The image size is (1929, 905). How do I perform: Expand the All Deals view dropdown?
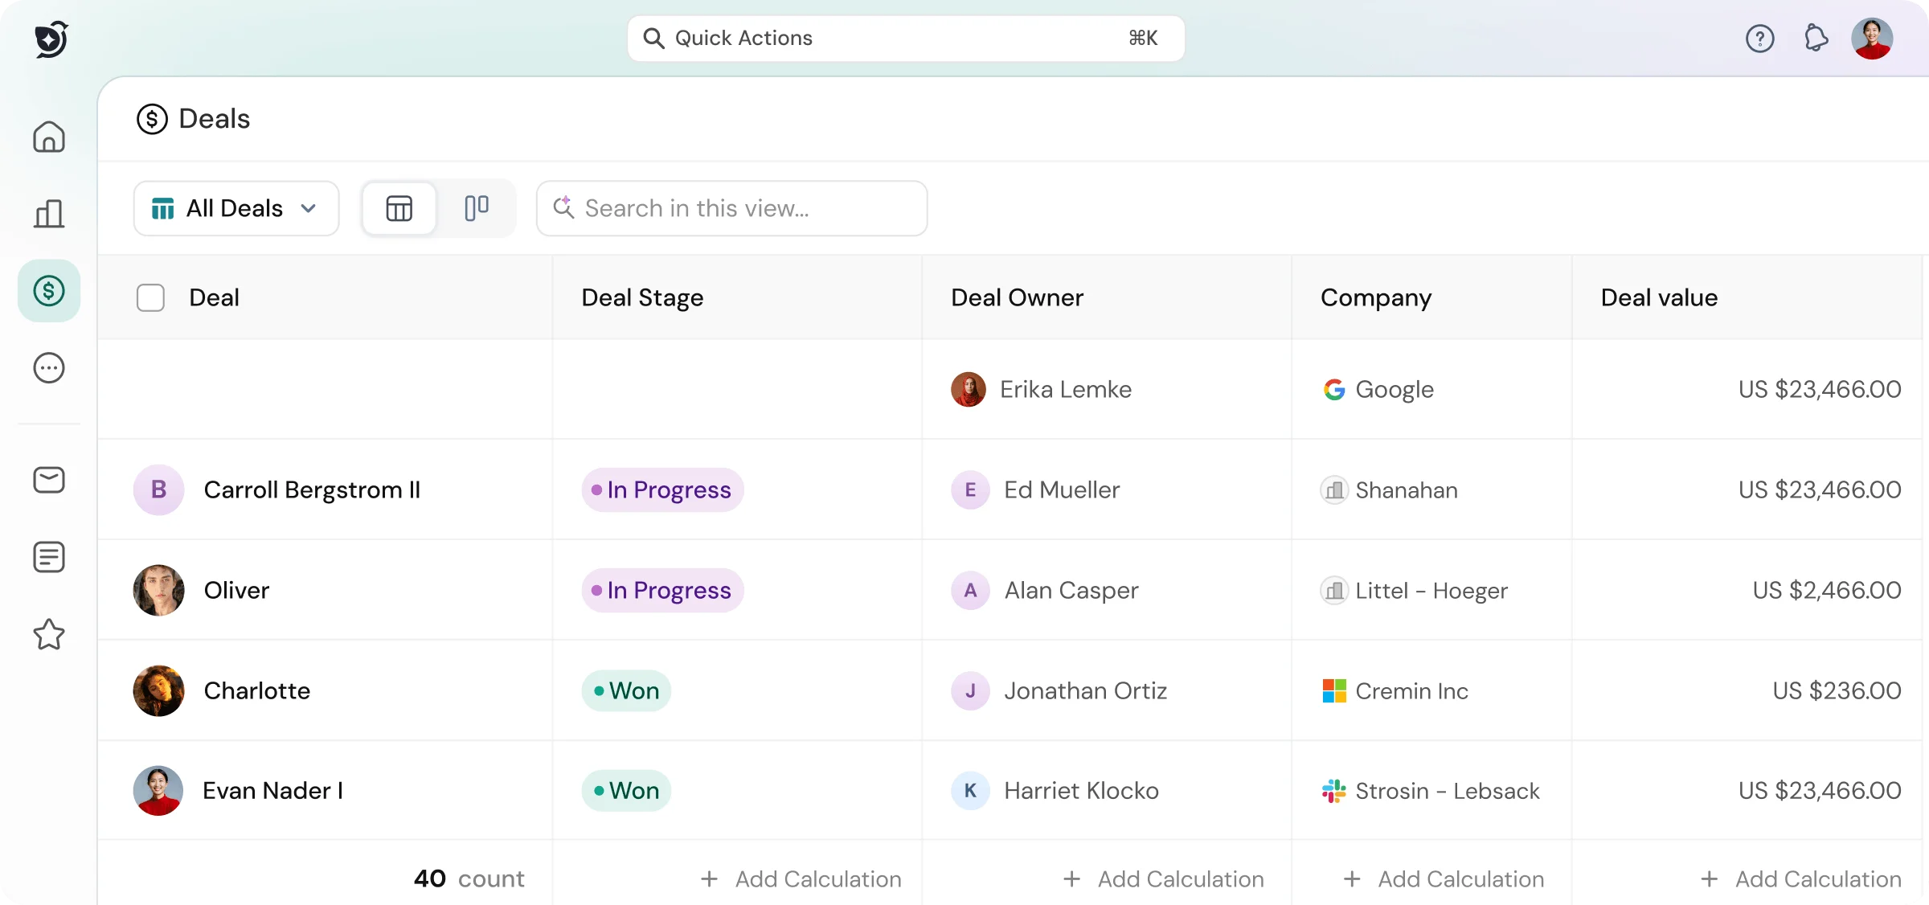[236, 208]
